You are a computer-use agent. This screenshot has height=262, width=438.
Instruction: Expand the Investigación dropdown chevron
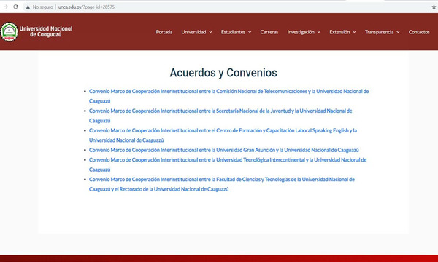319,32
